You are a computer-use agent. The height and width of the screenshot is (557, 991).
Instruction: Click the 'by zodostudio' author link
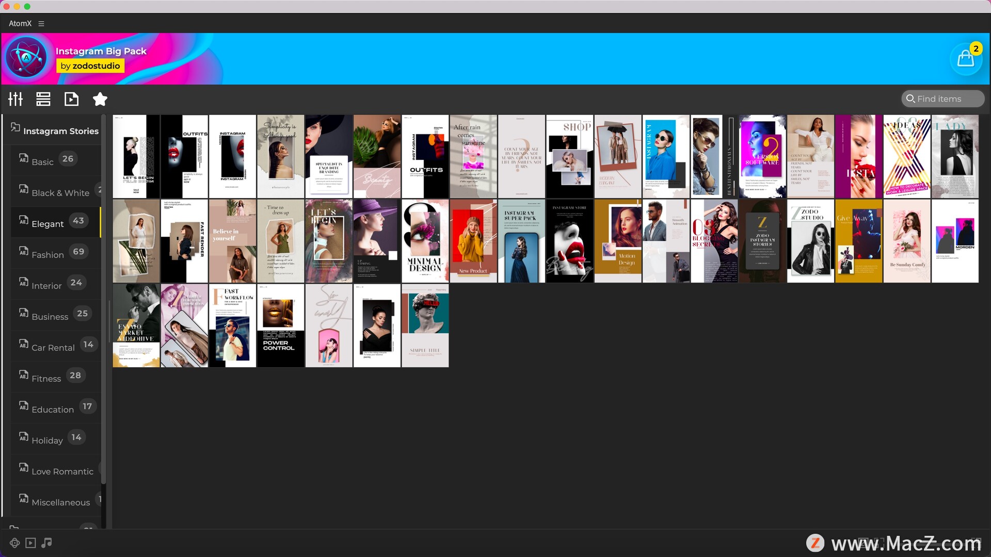point(90,66)
